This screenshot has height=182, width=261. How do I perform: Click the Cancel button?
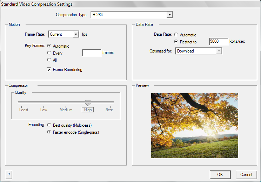pyautogui.click(x=246, y=175)
